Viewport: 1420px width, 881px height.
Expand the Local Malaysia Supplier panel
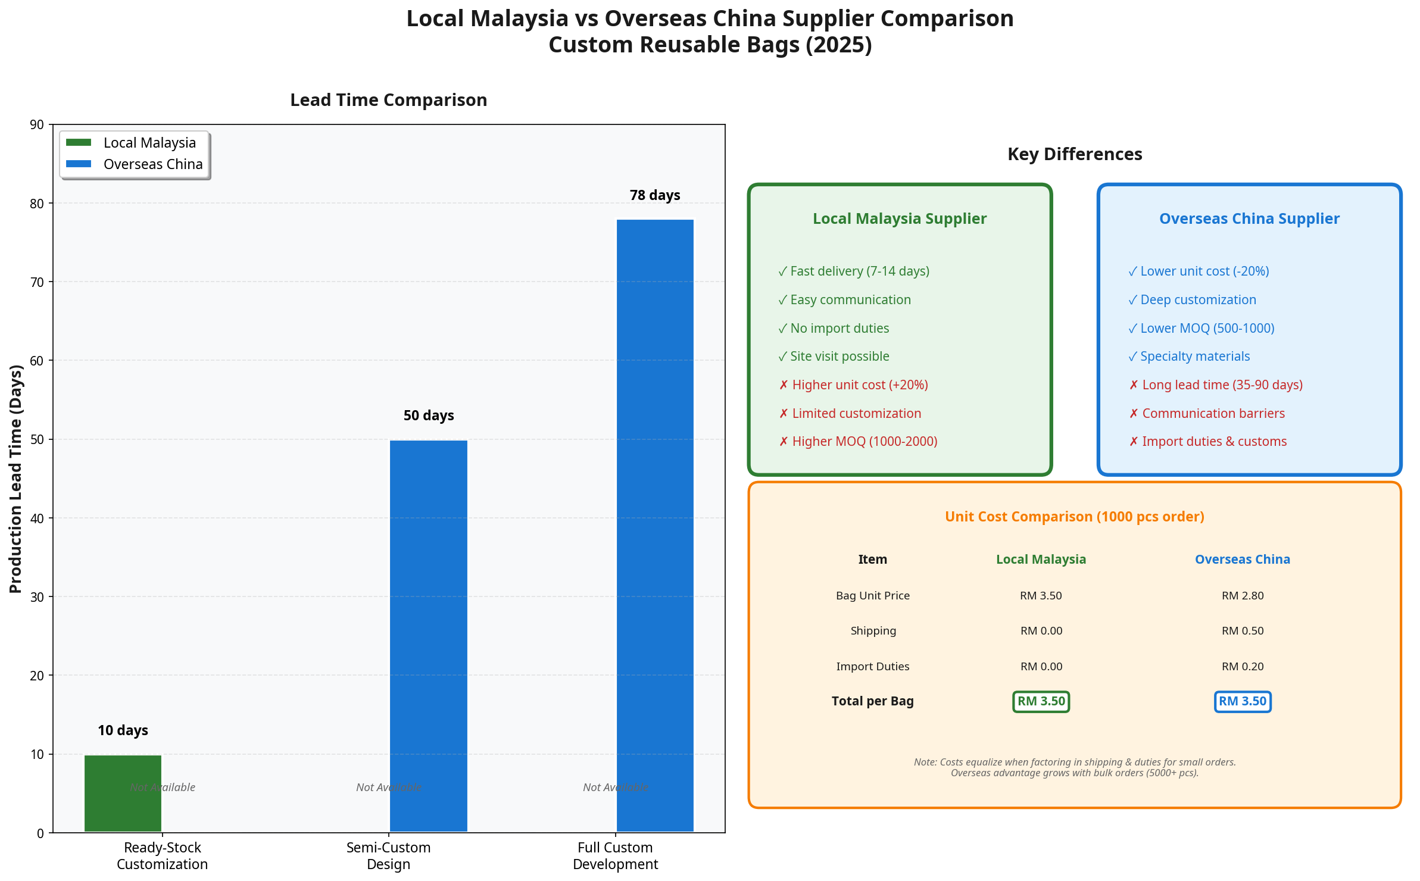pyautogui.click(x=899, y=218)
